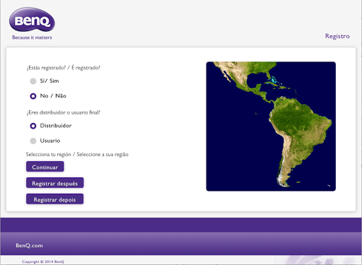Image resolution: width=362 pixels, height=265 pixels.
Task: Click the 'Selecciona tu región' label
Action: click(x=49, y=155)
